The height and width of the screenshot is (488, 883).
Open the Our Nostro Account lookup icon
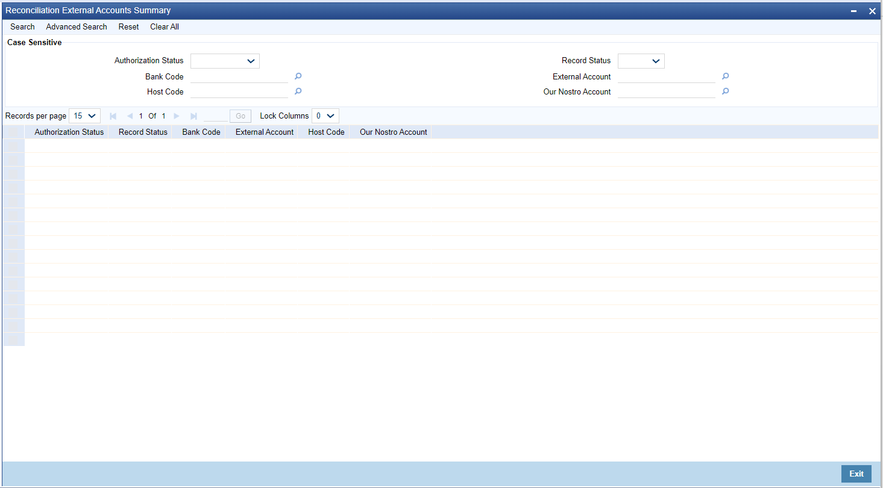coord(726,91)
